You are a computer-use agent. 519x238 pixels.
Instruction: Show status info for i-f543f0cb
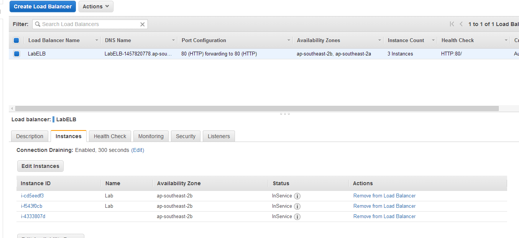(297, 206)
